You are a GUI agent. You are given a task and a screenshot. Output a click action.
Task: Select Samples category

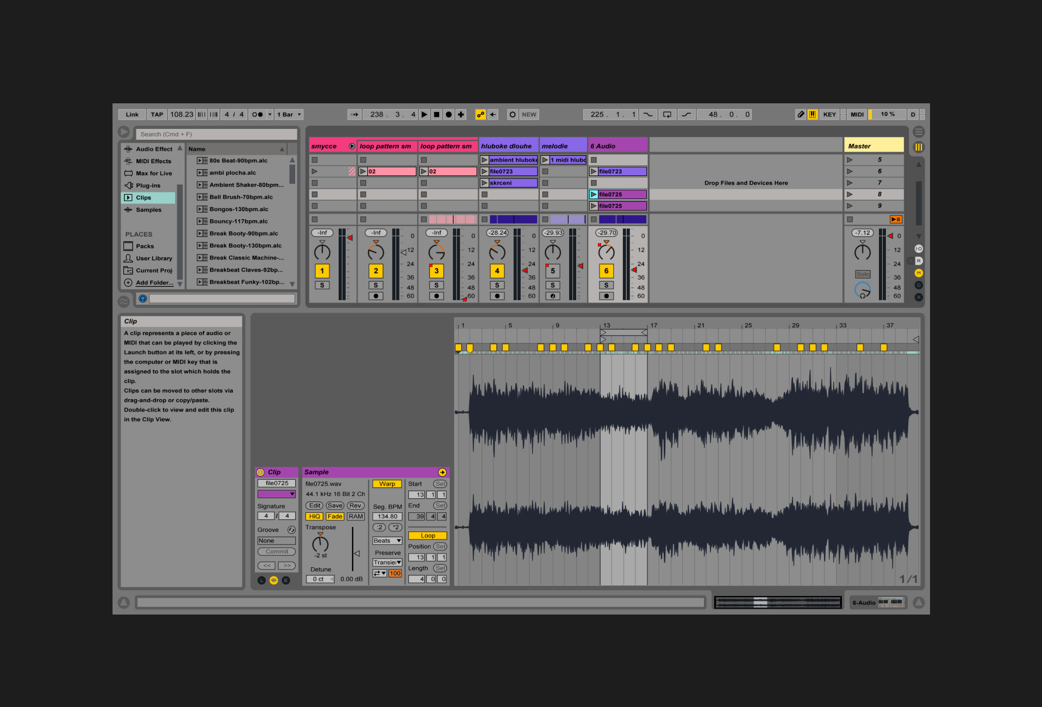click(148, 210)
